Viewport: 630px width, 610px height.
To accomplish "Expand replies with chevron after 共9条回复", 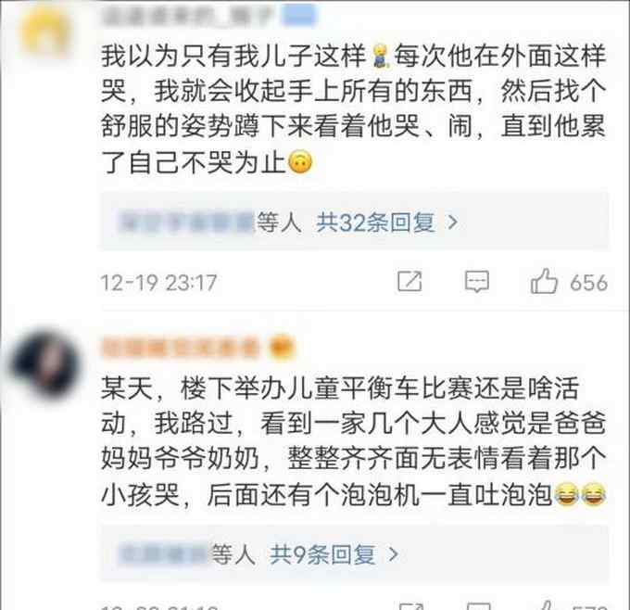I will coord(393,554).
